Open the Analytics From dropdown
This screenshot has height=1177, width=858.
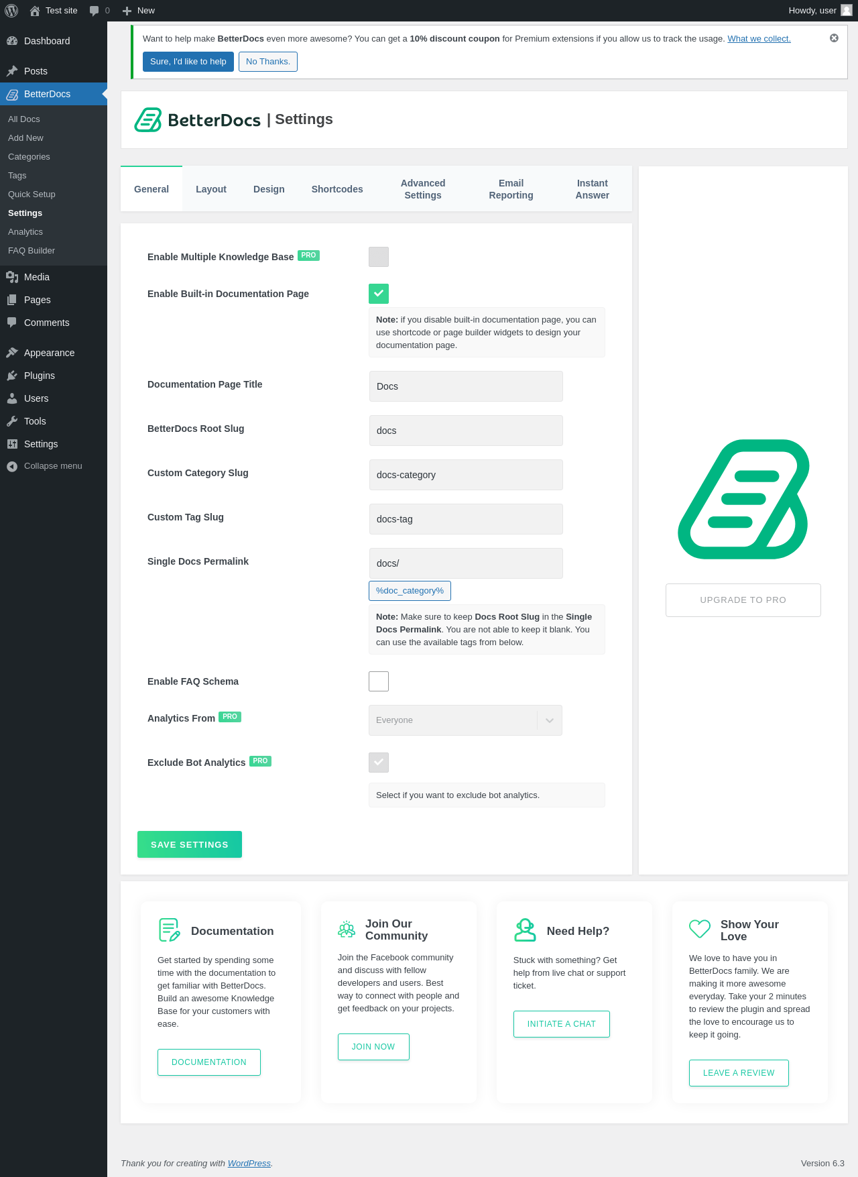465,720
